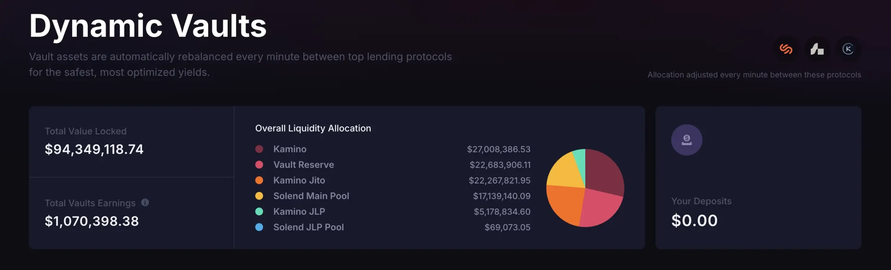Click the dark red Kamino legend dot
This screenshot has height=270, width=891.
(x=260, y=149)
